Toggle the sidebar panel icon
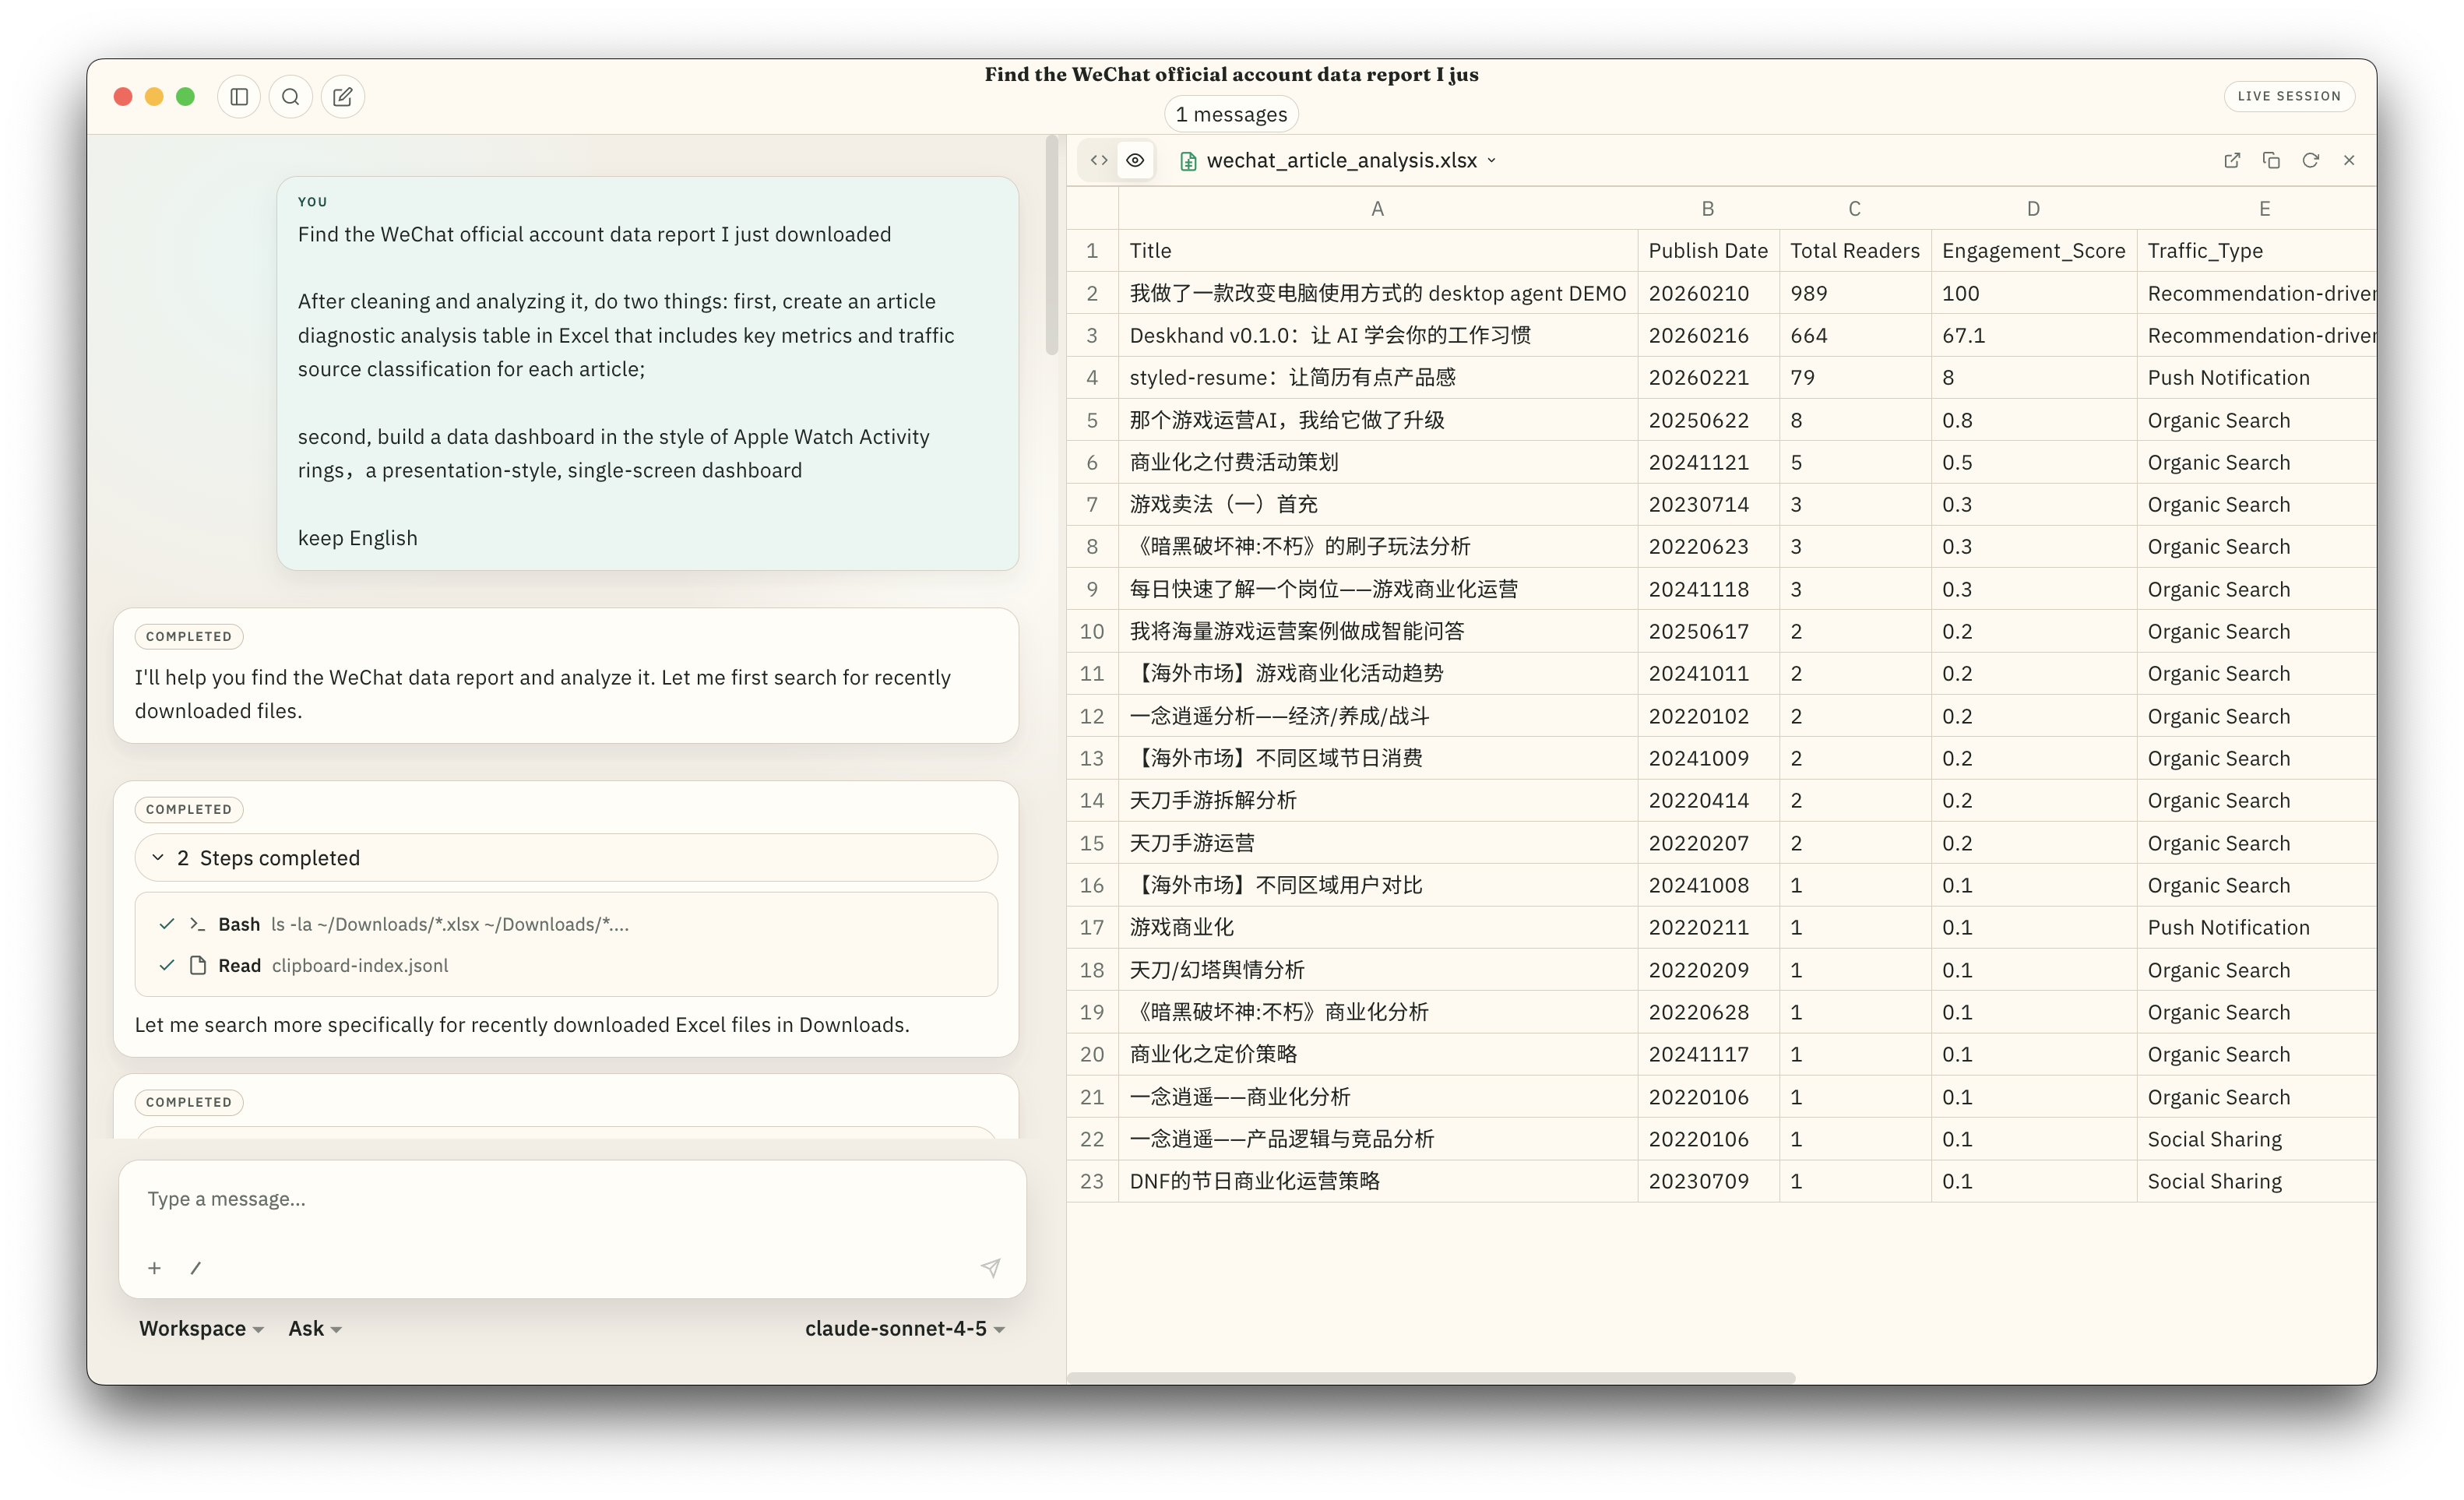Screen dimensions: 2464x1500 (x=239, y=97)
